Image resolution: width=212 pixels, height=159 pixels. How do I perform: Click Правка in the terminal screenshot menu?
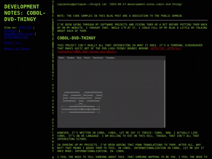tap(71, 58)
